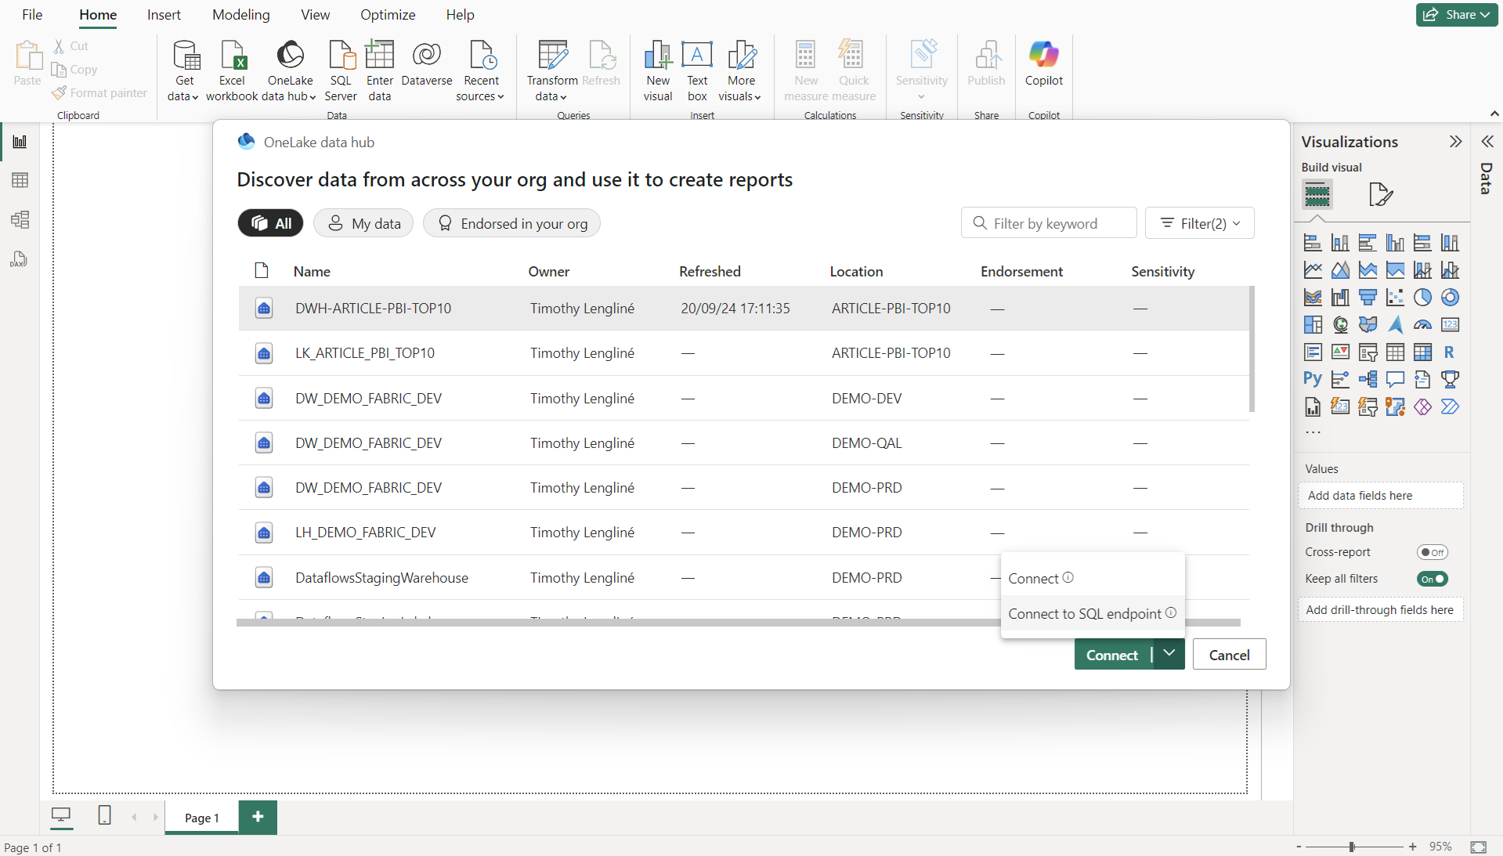Choose the Decomposition tree visual
The height and width of the screenshot is (856, 1503).
tap(1368, 380)
